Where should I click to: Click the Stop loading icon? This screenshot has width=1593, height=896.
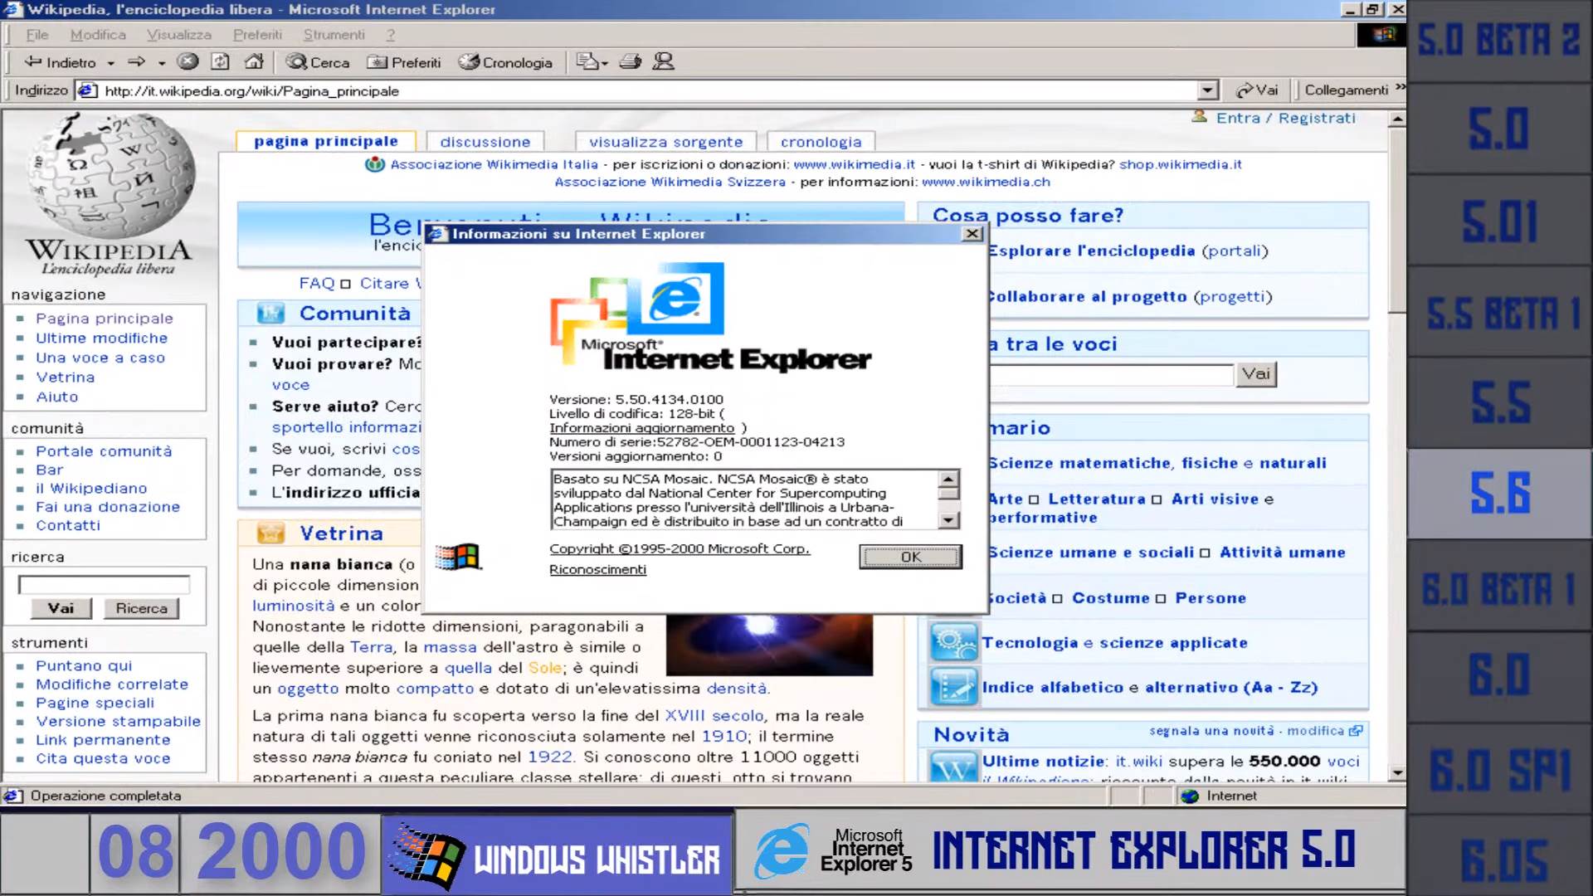pyautogui.click(x=189, y=62)
